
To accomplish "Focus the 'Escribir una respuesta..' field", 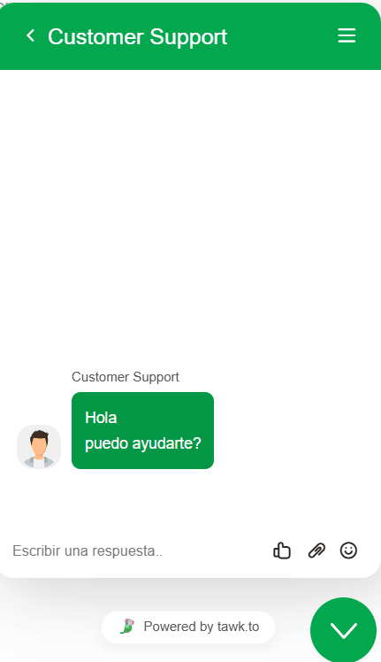I will point(135,550).
